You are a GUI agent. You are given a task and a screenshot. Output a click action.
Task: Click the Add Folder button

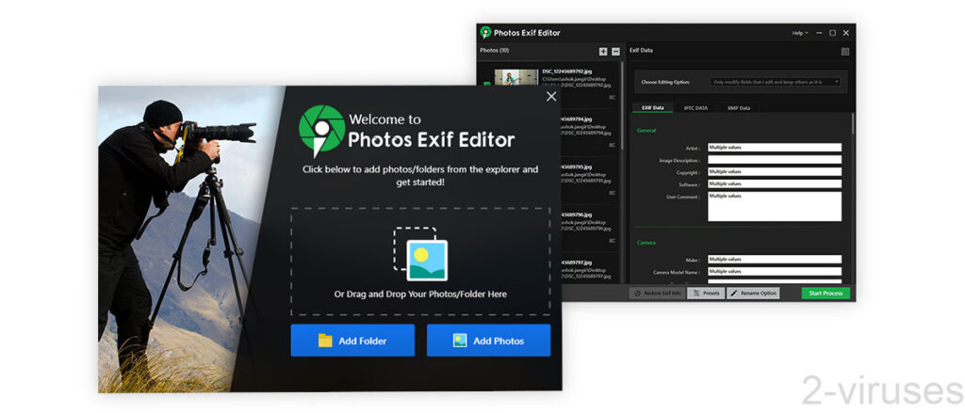point(352,341)
